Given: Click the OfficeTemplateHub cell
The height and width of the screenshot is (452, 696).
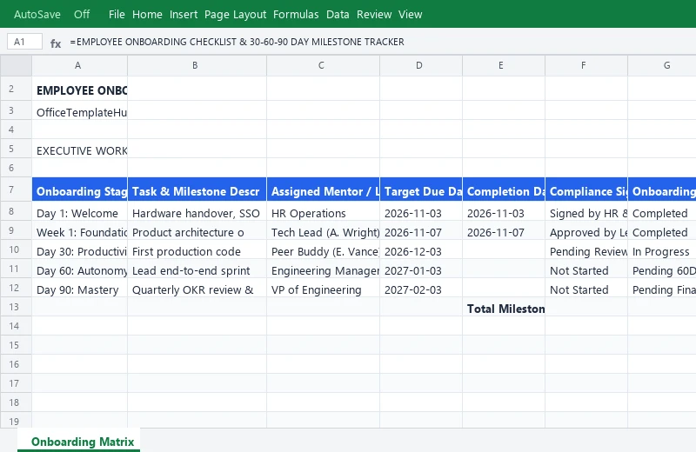Looking at the screenshot, I should pyautogui.click(x=79, y=112).
